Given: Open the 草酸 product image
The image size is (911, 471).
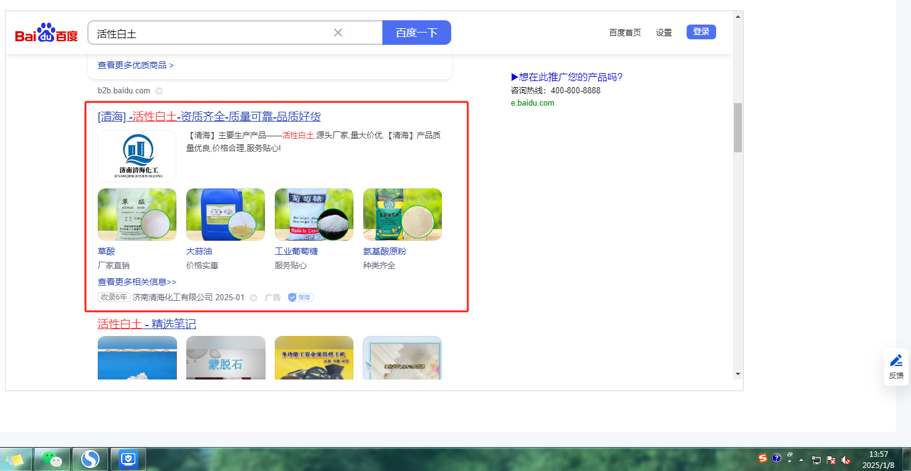Looking at the screenshot, I should pyautogui.click(x=137, y=214).
